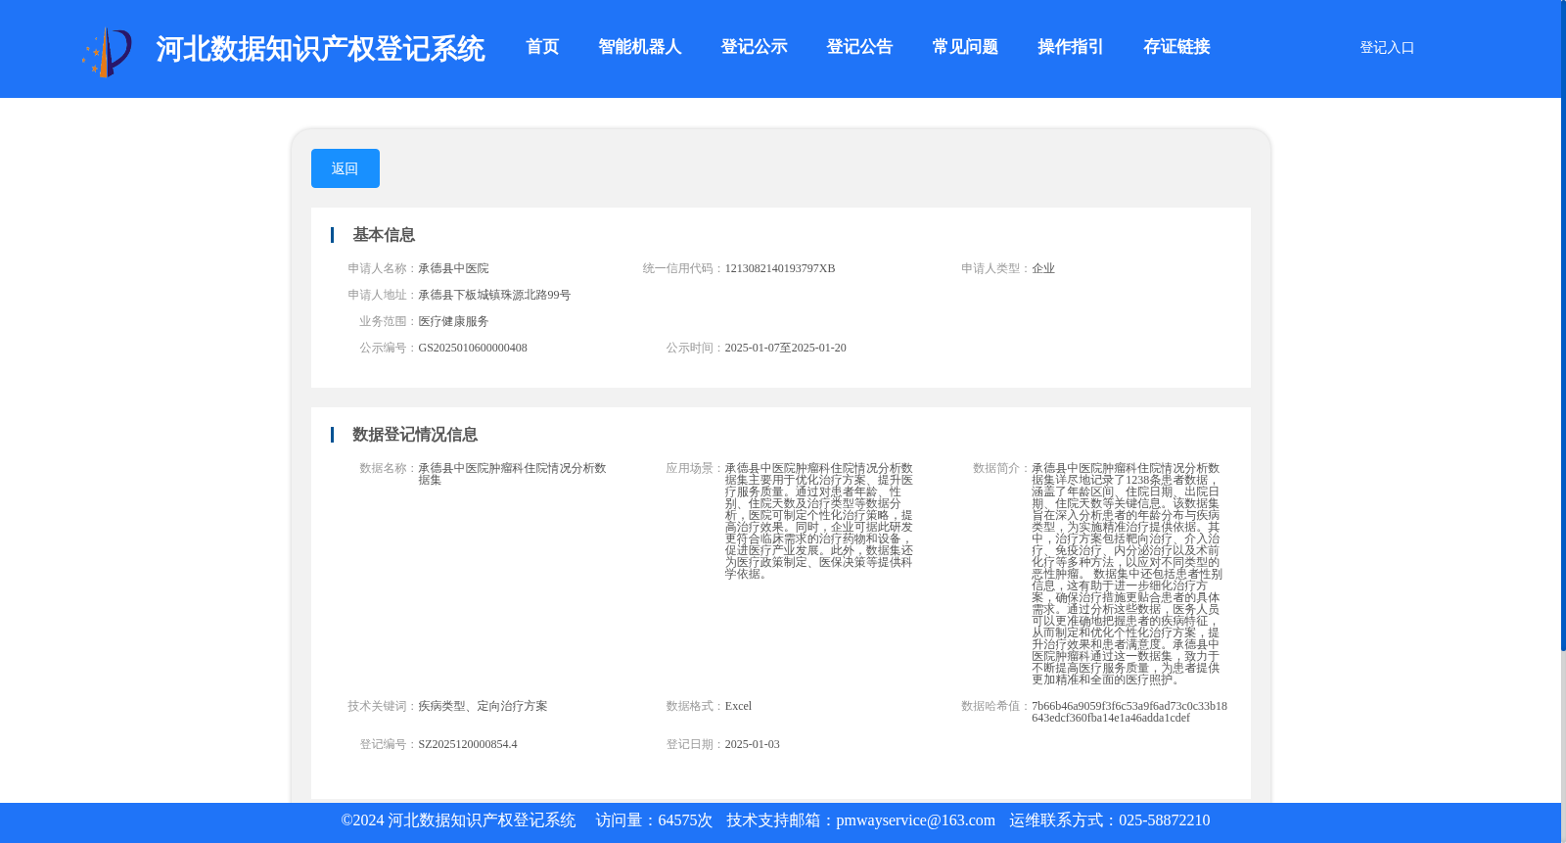Click support email pmwayservice@163.com

click(x=915, y=820)
